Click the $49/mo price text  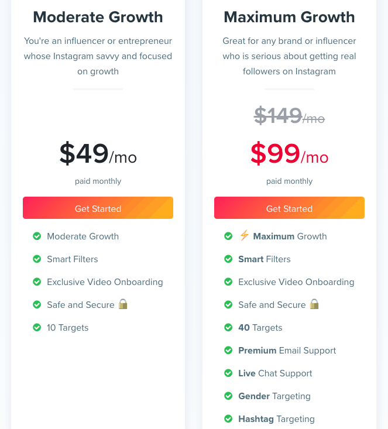(98, 153)
